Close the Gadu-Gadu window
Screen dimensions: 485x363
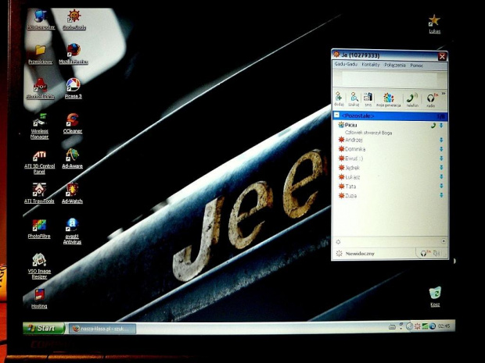click(x=442, y=56)
